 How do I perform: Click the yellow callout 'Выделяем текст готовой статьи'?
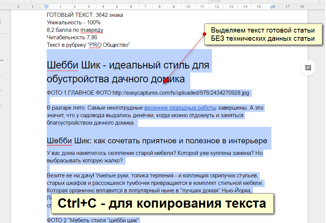(263, 34)
